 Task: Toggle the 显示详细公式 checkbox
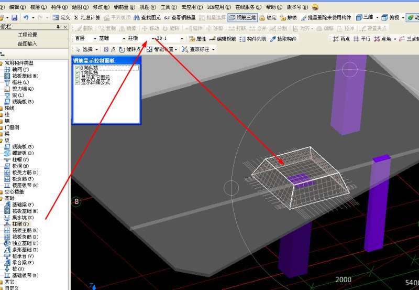78,82
